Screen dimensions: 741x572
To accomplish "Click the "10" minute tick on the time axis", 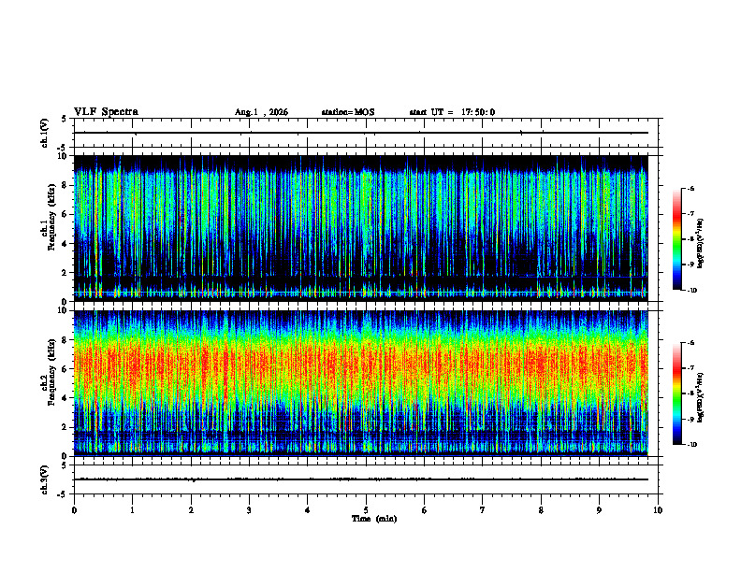I will 658,510.
